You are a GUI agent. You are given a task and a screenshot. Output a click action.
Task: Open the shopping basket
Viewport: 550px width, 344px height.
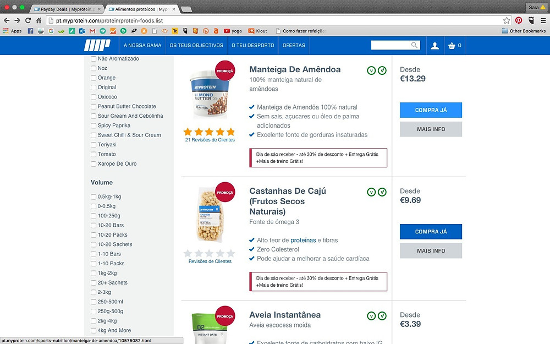point(455,45)
